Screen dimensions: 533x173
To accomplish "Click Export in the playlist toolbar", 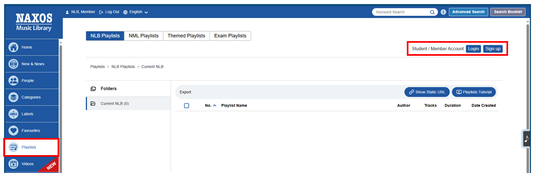I will (x=185, y=92).
